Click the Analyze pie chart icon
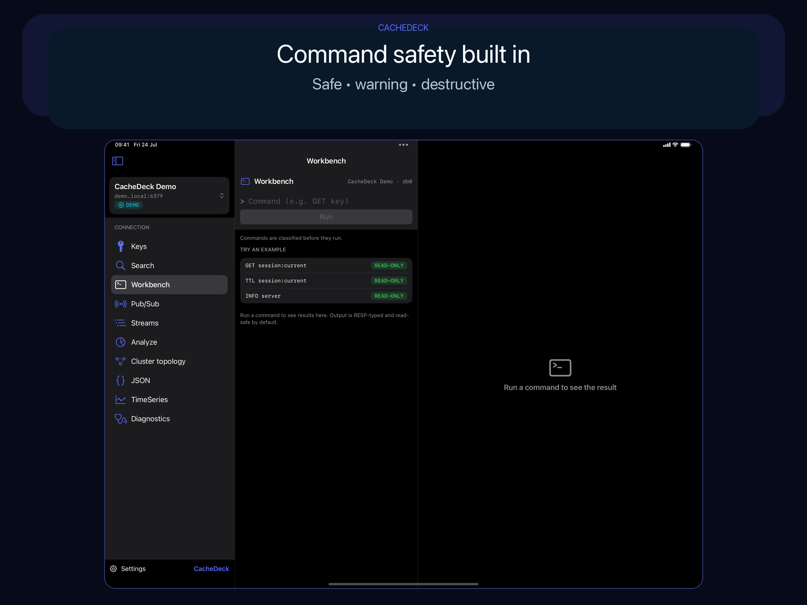The image size is (807, 605). (x=121, y=342)
